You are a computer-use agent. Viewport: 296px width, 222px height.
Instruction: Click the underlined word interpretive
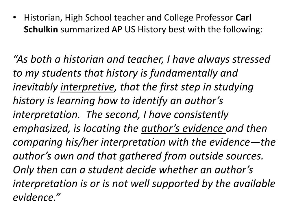pyautogui.click(x=87, y=87)
